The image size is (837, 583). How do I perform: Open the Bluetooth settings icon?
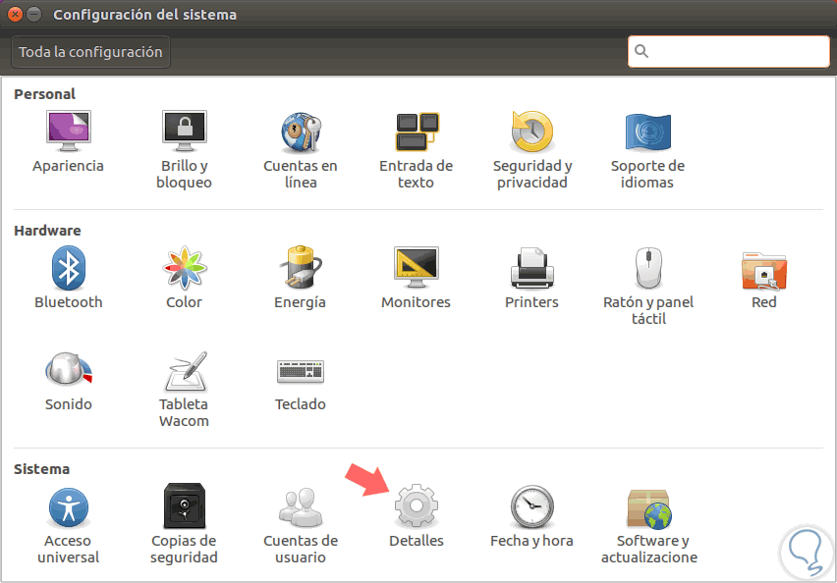(69, 268)
